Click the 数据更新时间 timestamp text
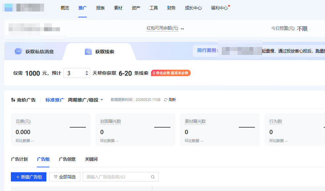 (x=136, y=100)
